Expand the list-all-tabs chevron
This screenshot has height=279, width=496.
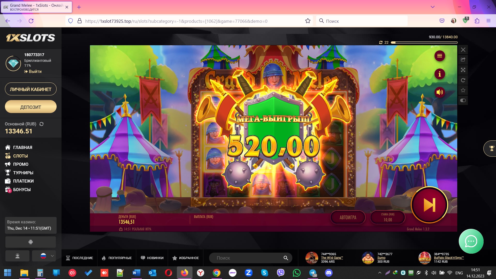coord(432,7)
